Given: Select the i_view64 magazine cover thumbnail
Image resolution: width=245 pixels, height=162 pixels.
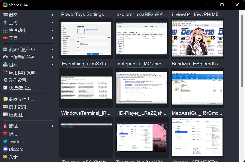Looking at the screenshot, I should pyautogui.click(x=197, y=38).
